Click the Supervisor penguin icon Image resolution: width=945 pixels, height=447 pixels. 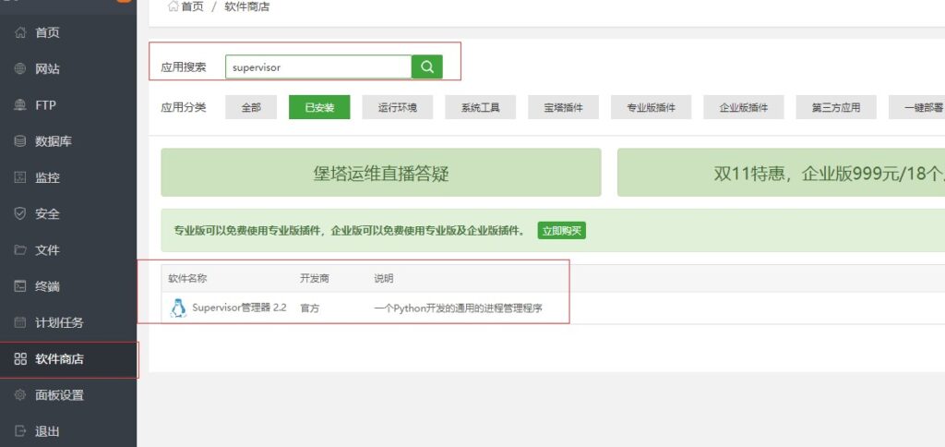178,308
